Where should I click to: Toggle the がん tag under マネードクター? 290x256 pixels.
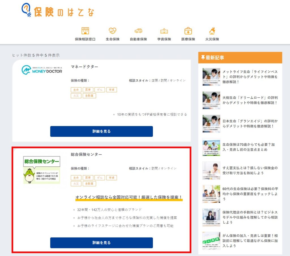coord(100,89)
